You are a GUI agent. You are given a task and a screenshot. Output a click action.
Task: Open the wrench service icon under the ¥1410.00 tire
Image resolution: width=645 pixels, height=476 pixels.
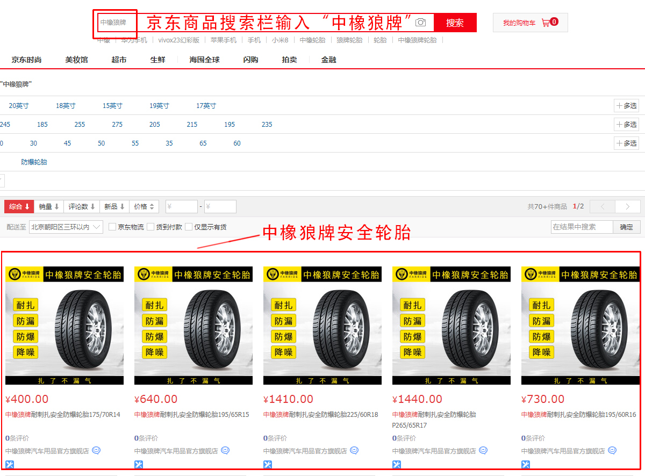pyautogui.click(x=268, y=464)
